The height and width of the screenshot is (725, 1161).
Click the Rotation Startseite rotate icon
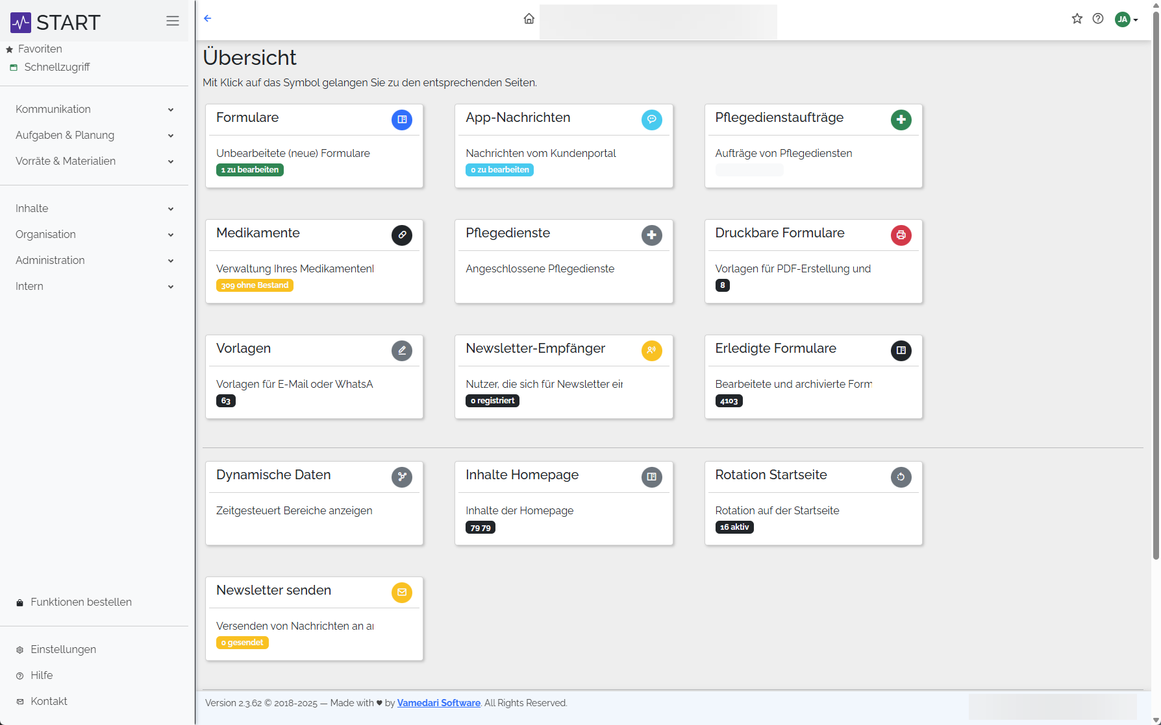[901, 477]
